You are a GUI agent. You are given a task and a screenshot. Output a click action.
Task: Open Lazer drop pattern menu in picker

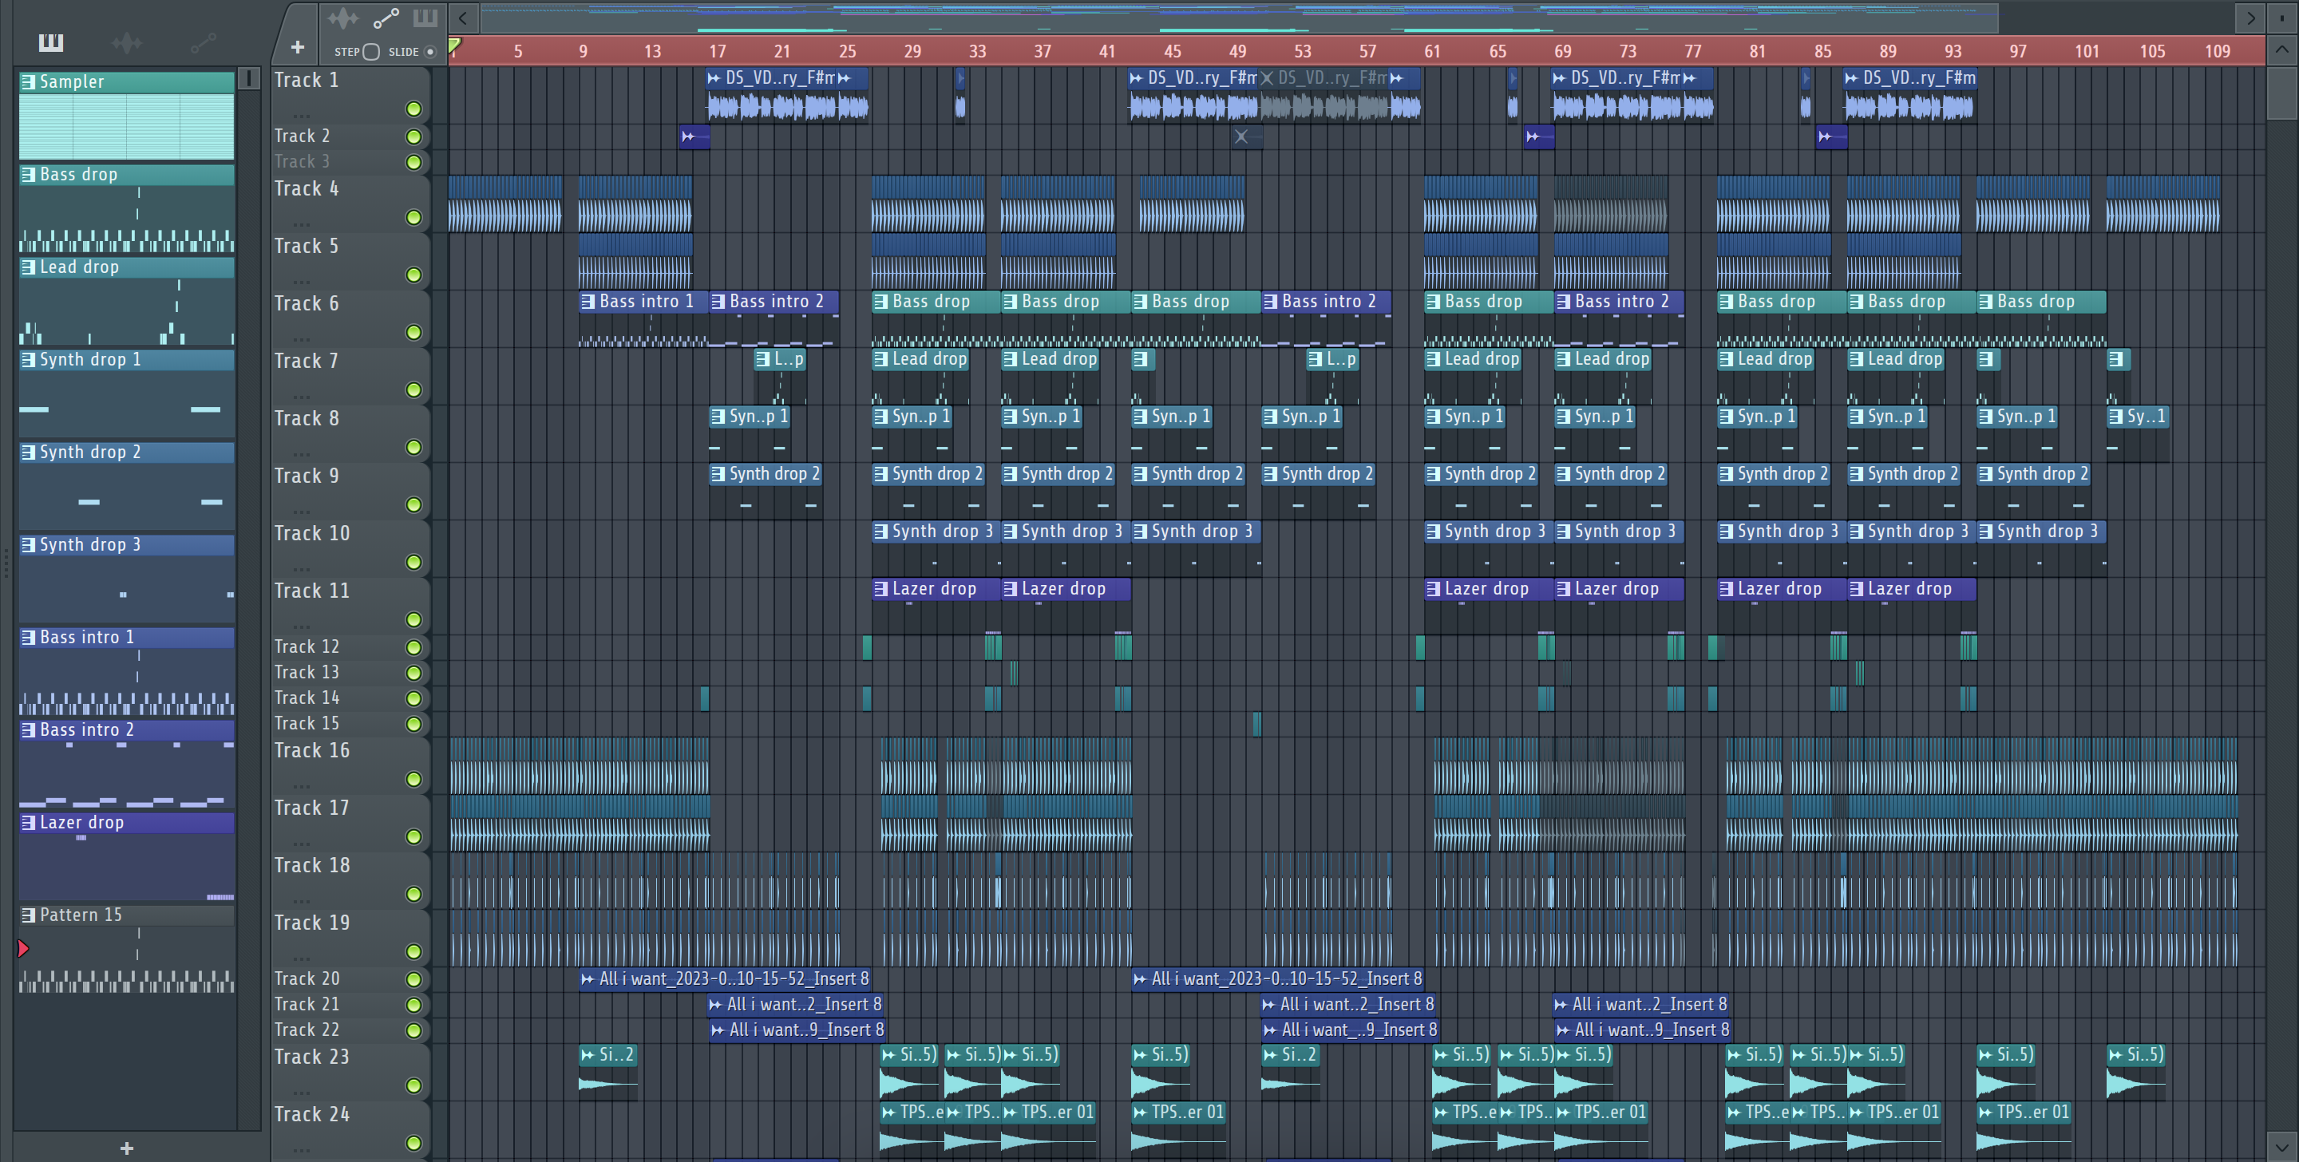click(29, 823)
